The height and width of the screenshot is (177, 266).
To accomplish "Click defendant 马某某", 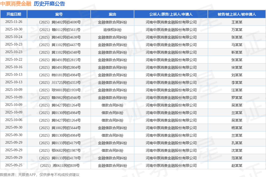I will 237,45.
